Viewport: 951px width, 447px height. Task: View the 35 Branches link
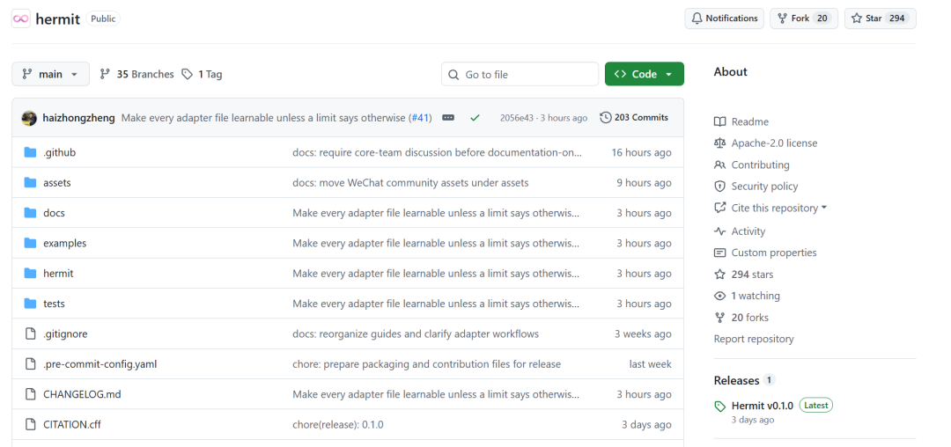point(136,74)
